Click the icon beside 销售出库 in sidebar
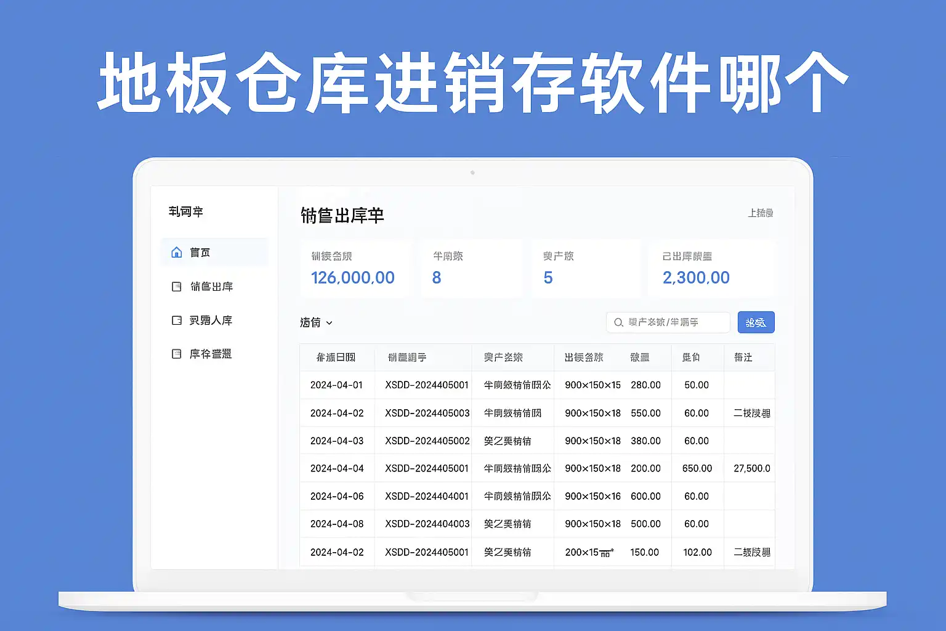This screenshot has width=946, height=631. (x=177, y=287)
